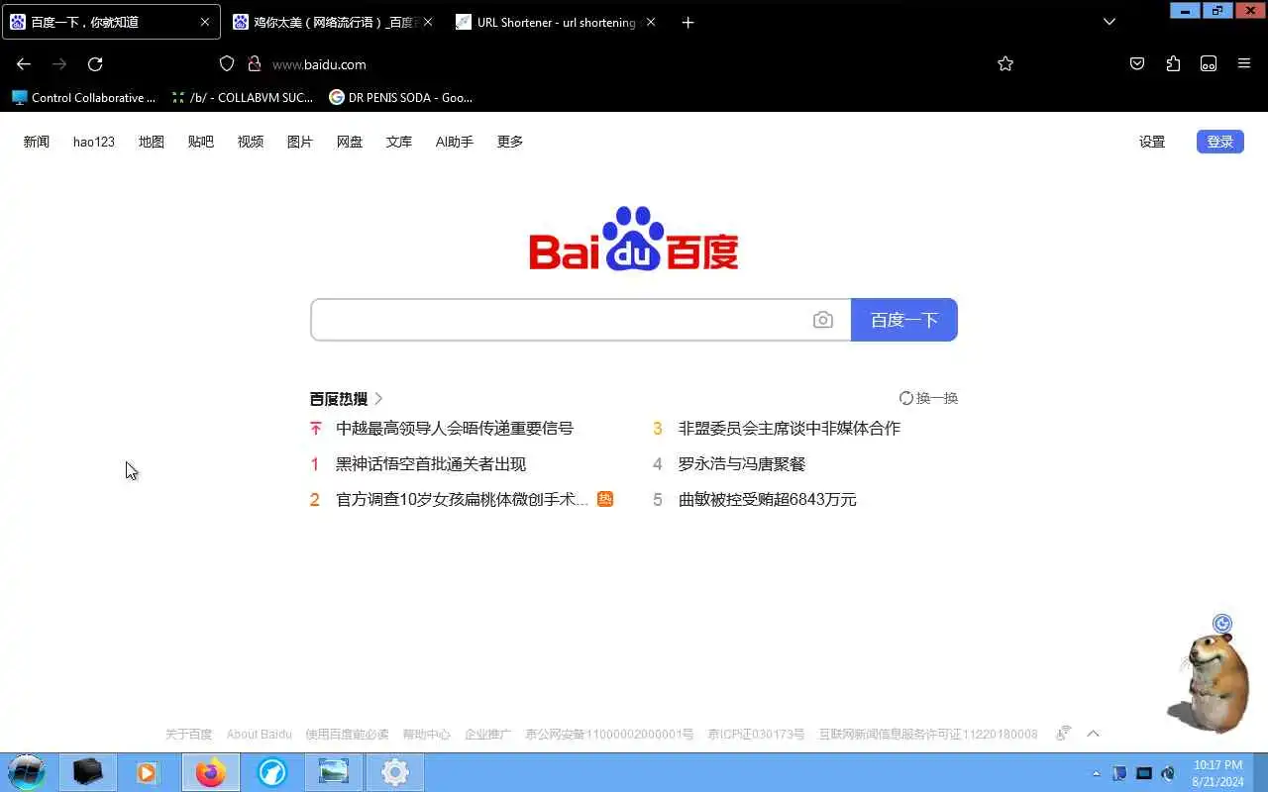
Task: Switch to the 鸡你太美 tab
Action: tap(333, 22)
